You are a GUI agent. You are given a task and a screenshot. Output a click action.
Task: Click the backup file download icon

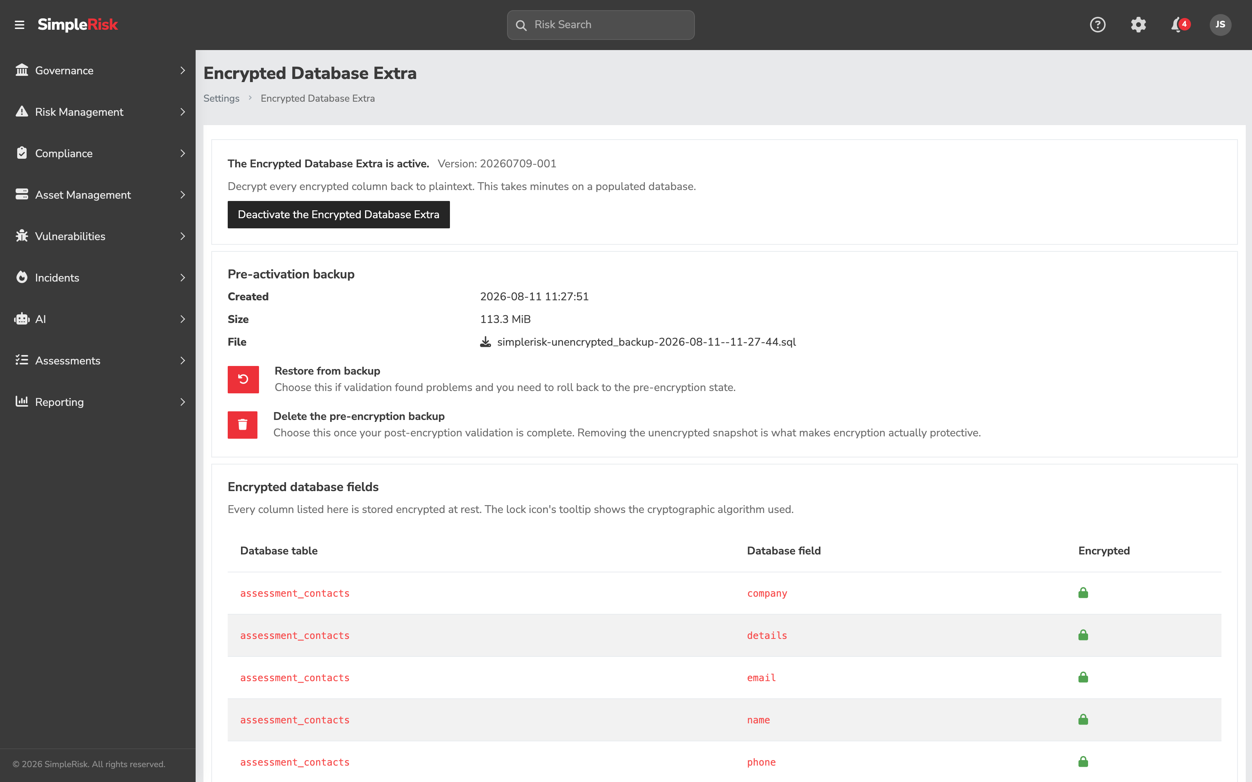(485, 342)
